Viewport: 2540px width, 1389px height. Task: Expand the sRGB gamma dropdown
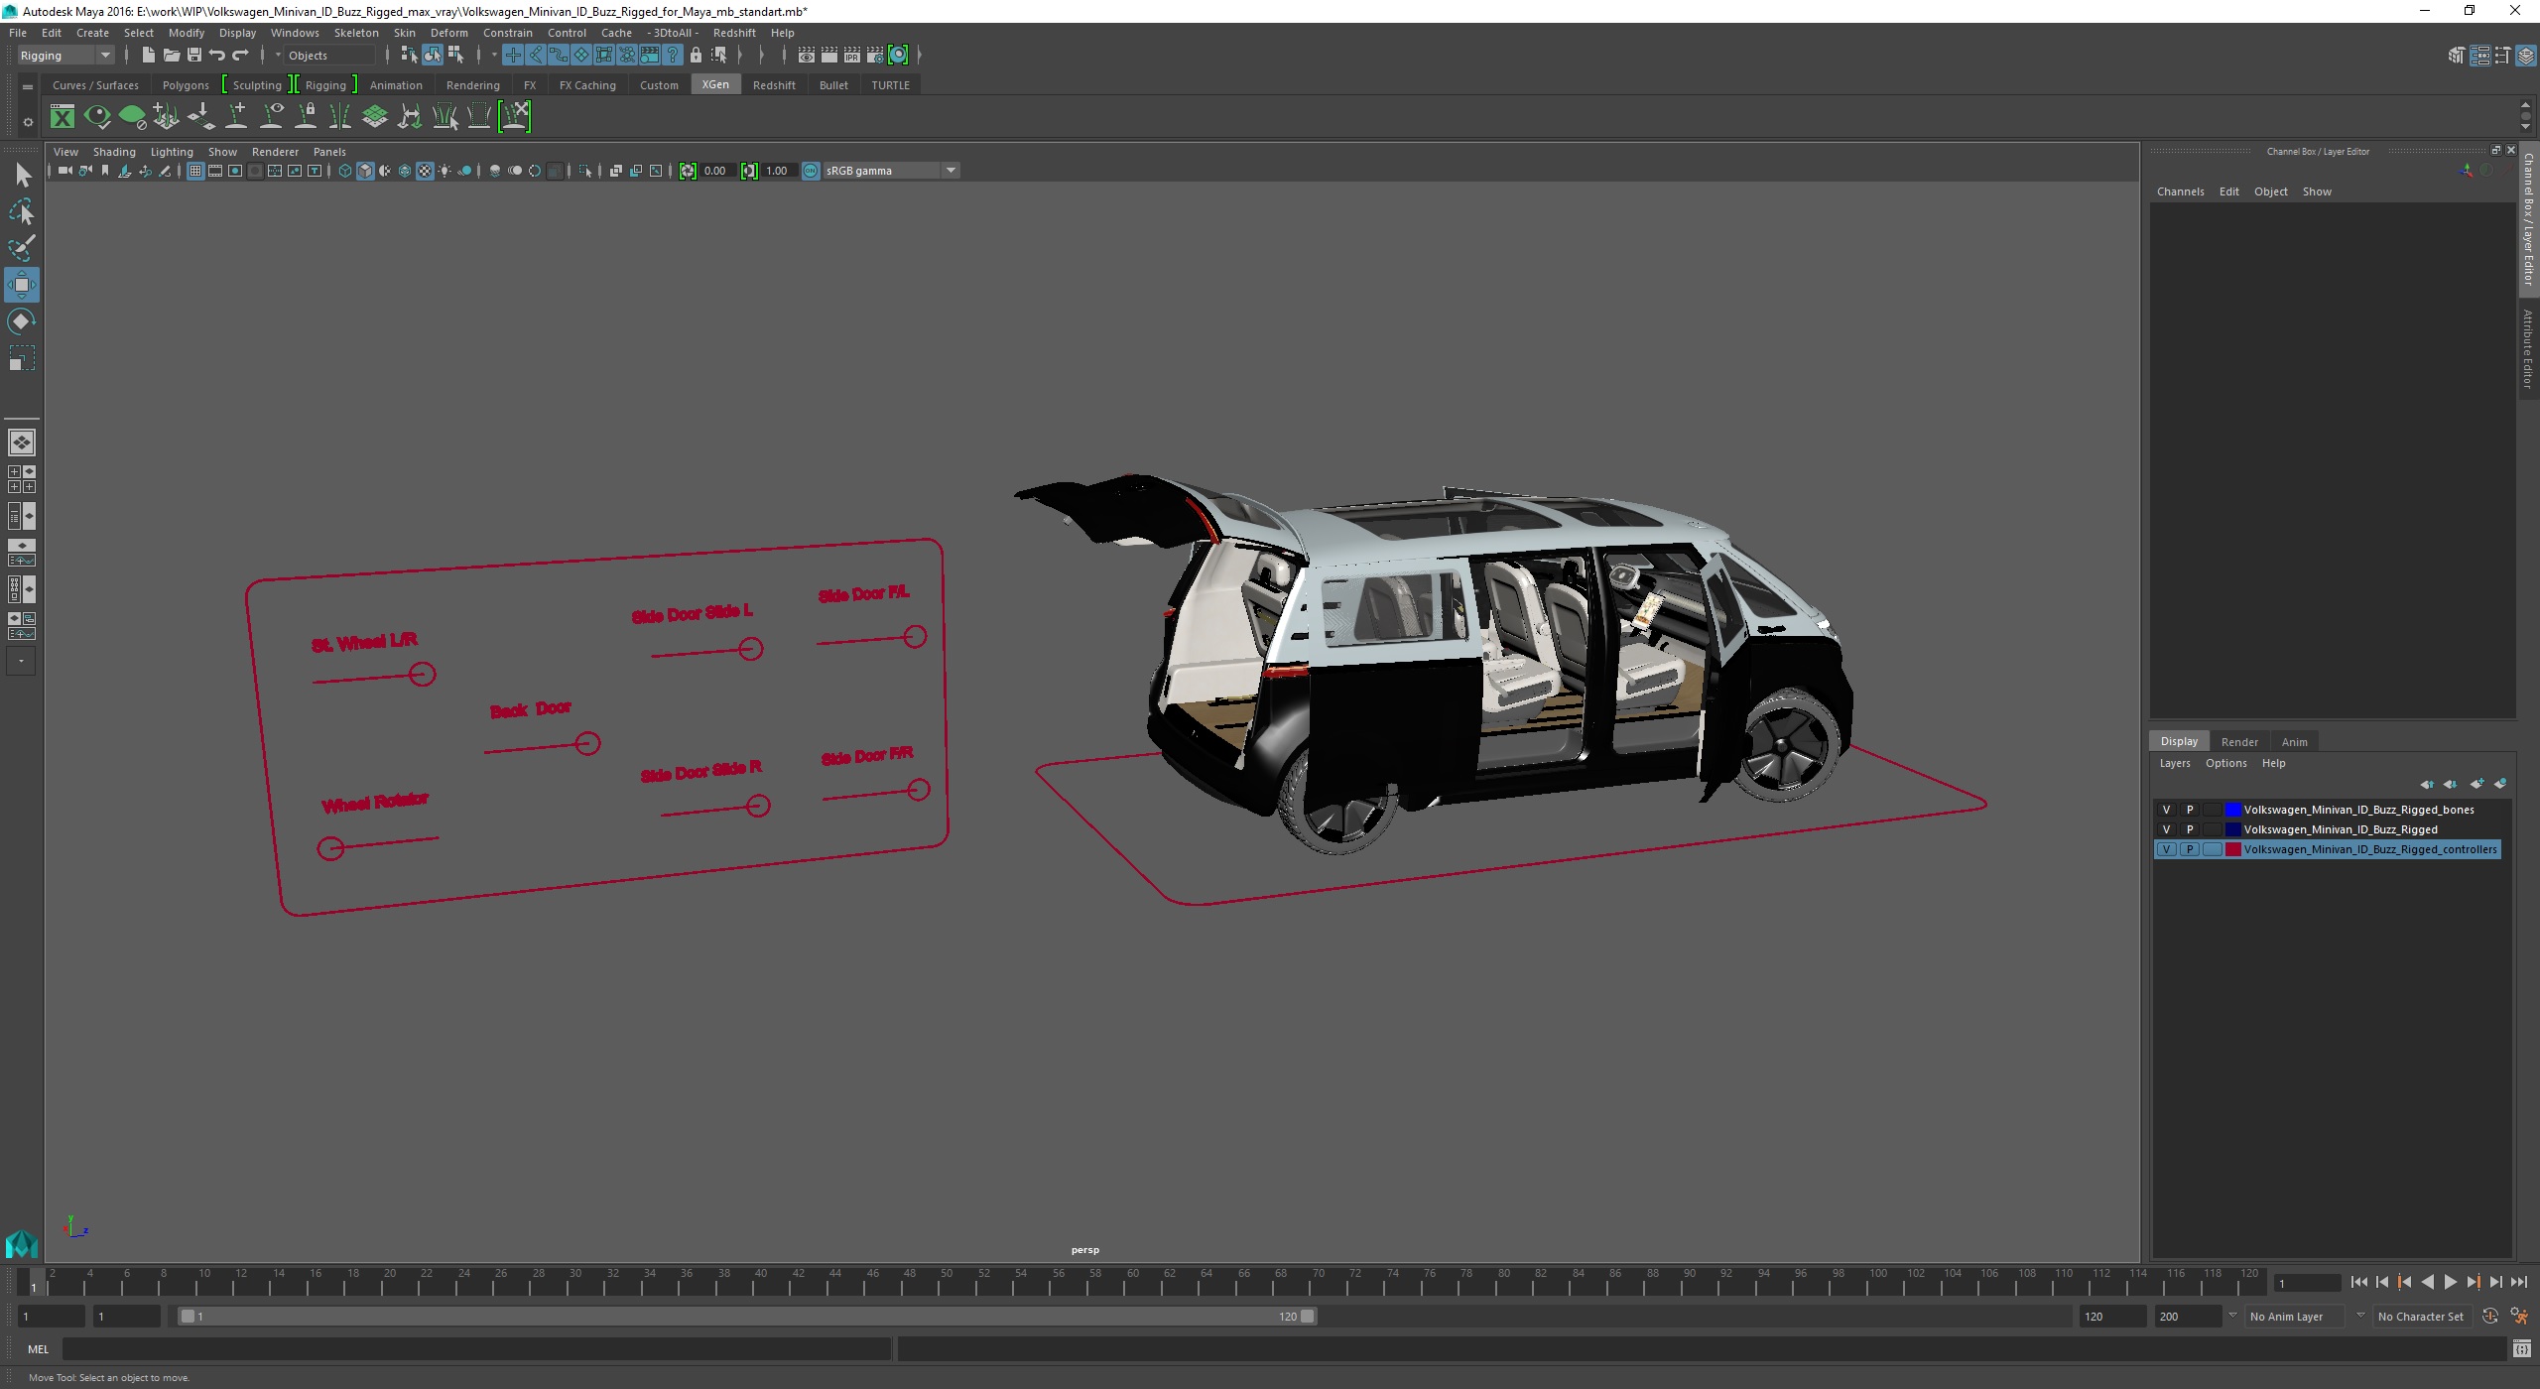point(950,171)
